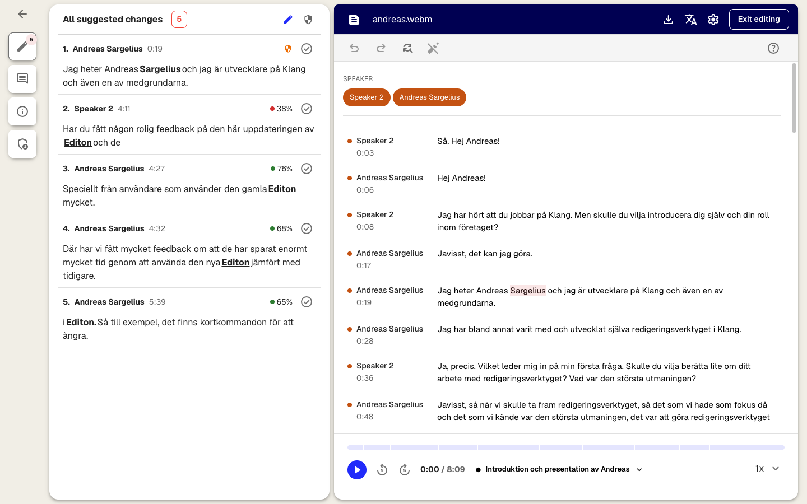This screenshot has width=807, height=504.
Task: Open the playback speed 1x dropdown
Action: (x=767, y=469)
